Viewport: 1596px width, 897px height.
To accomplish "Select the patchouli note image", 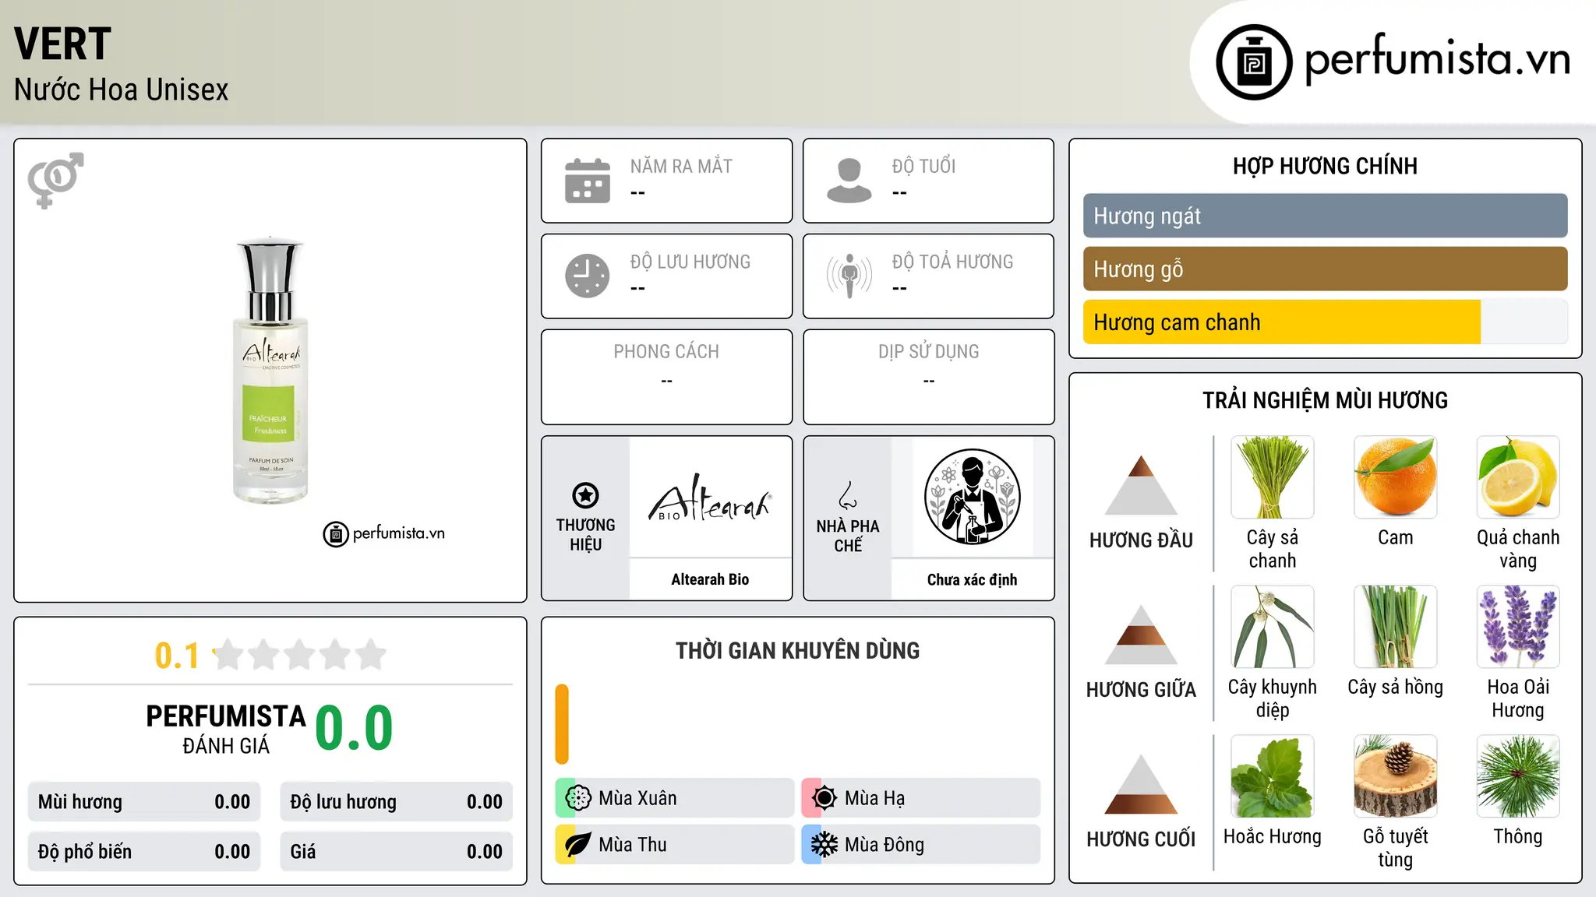I will click(x=1273, y=776).
